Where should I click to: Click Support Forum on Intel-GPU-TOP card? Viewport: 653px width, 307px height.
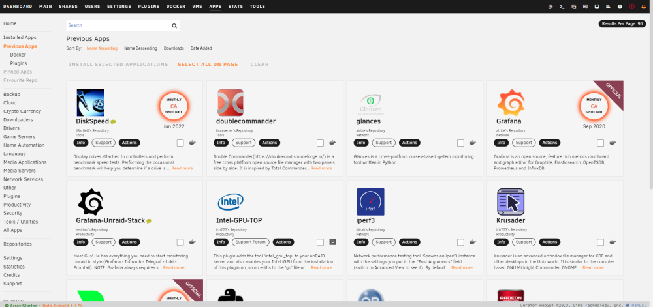point(250,242)
